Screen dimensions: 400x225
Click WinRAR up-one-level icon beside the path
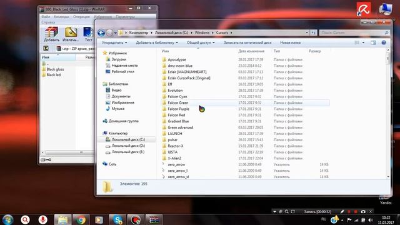pos(46,48)
